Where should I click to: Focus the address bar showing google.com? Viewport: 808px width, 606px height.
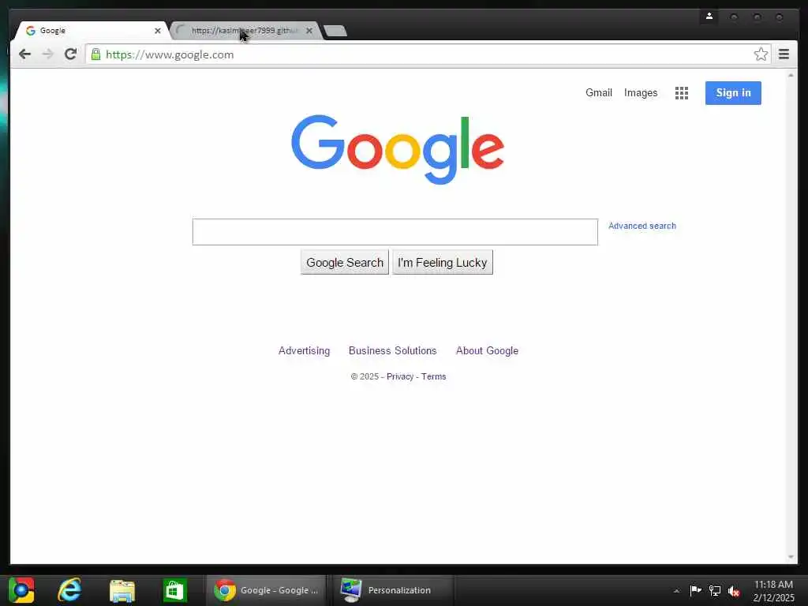tap(420, 54)
